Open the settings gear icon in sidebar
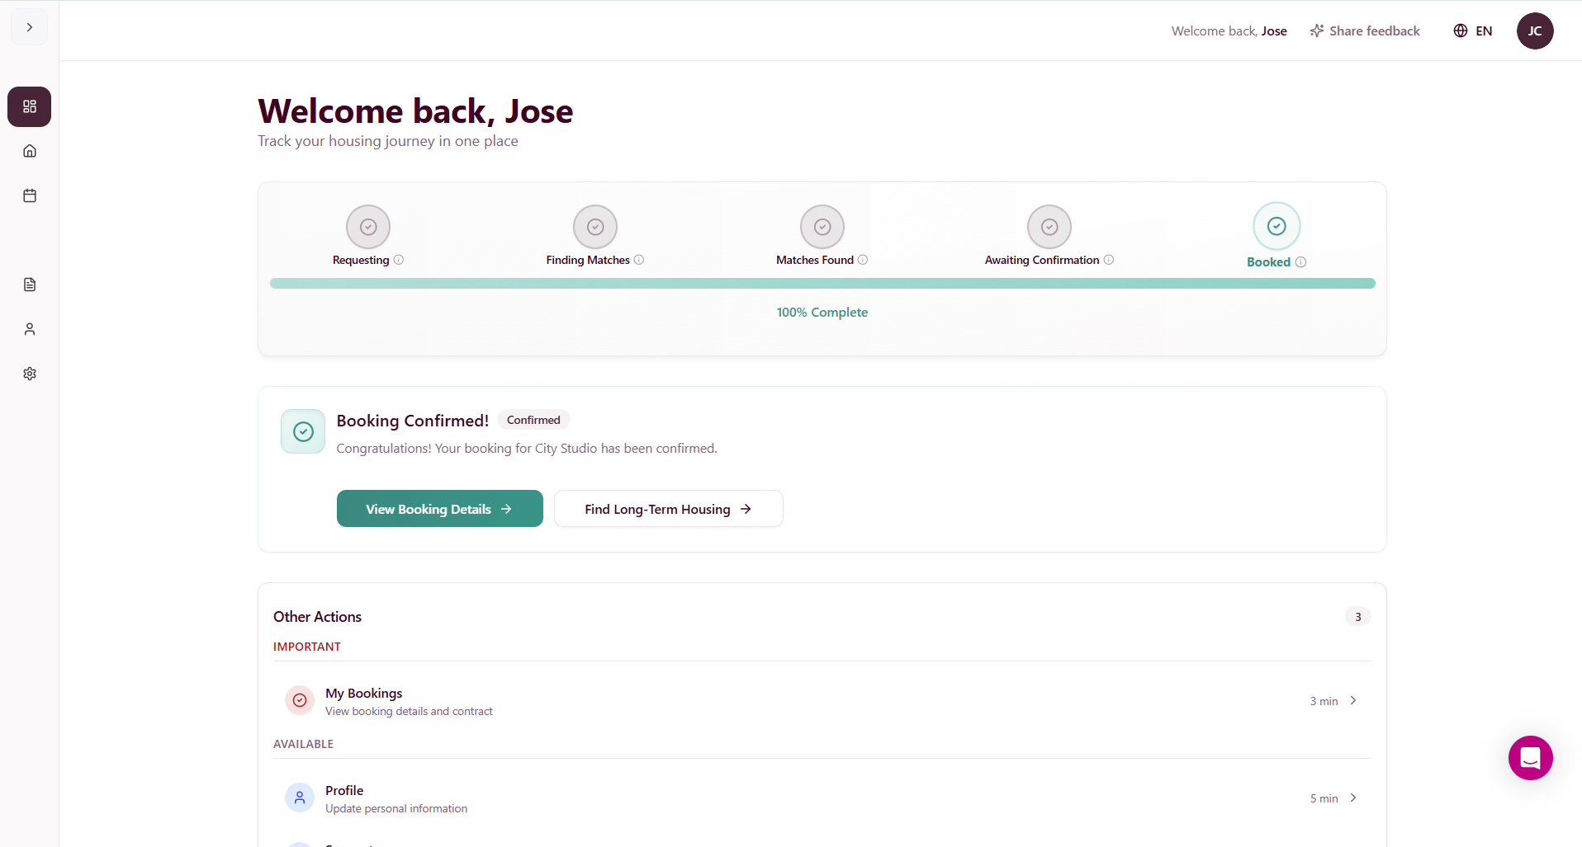The width and height of the screenshot is (1582, 847). [x=30, y=374]
